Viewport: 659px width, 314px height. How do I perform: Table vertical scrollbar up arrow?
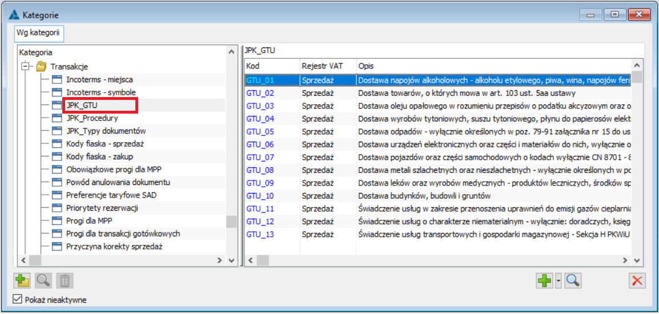pos(637,66)
